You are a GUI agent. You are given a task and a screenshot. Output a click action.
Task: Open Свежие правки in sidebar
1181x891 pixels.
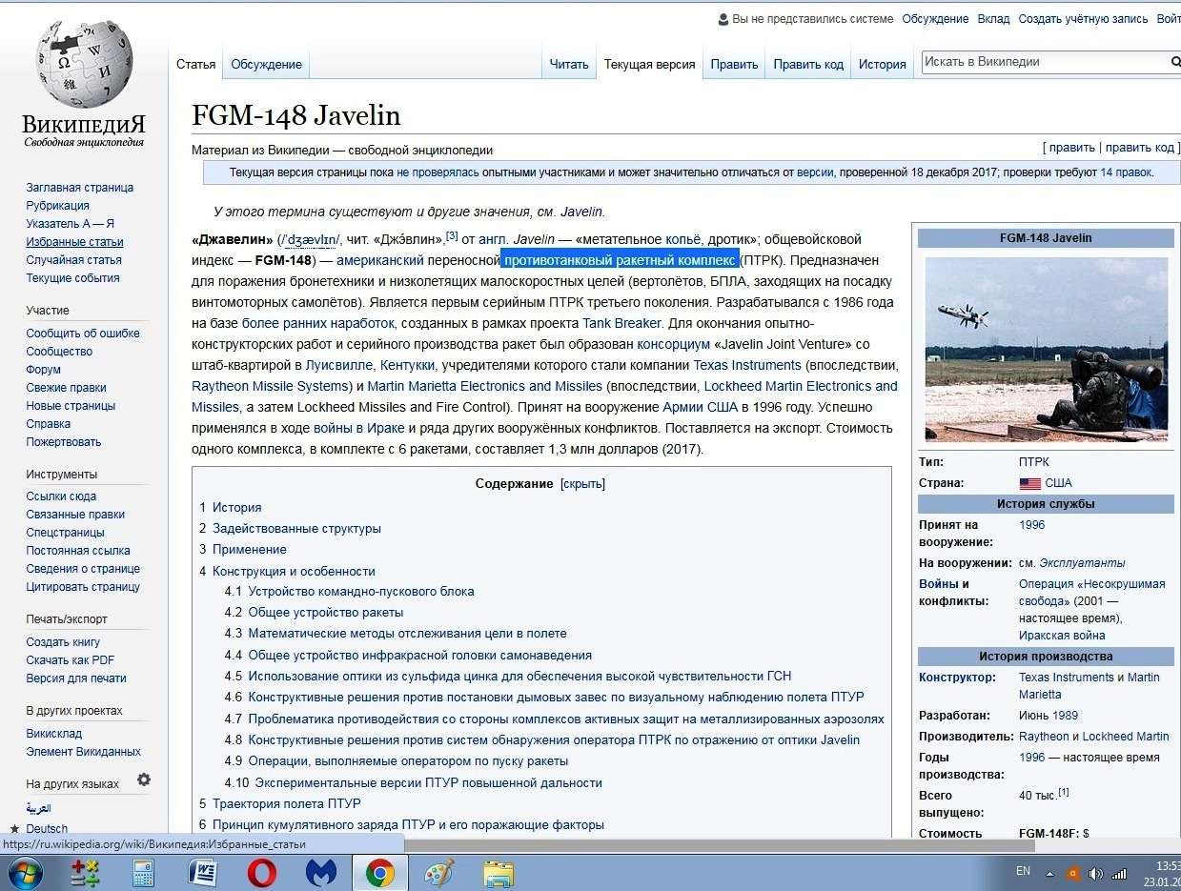click(x=66, y=388)
